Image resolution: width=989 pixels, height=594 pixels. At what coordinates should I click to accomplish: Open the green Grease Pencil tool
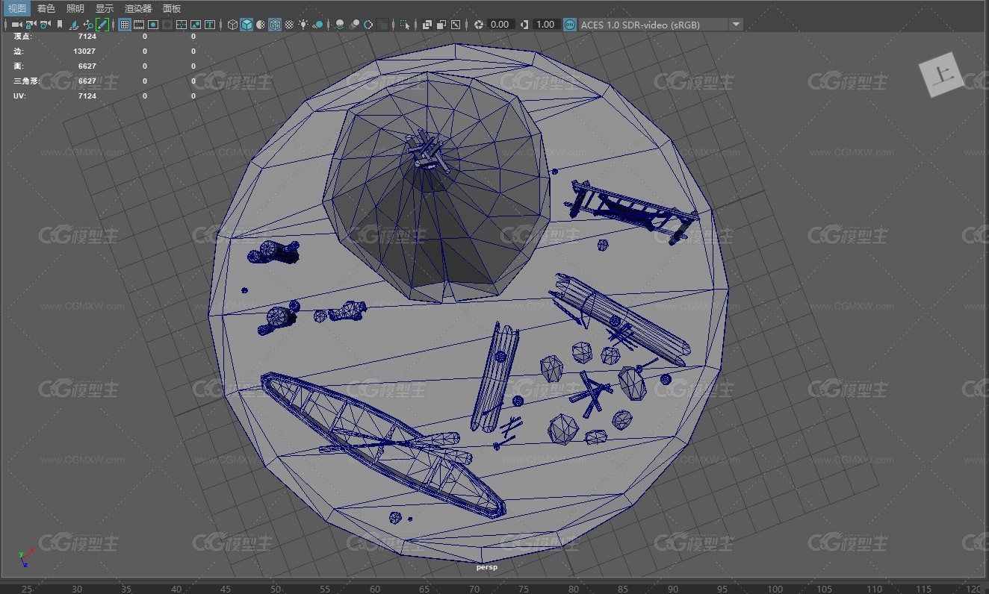(x=102, y=25)
